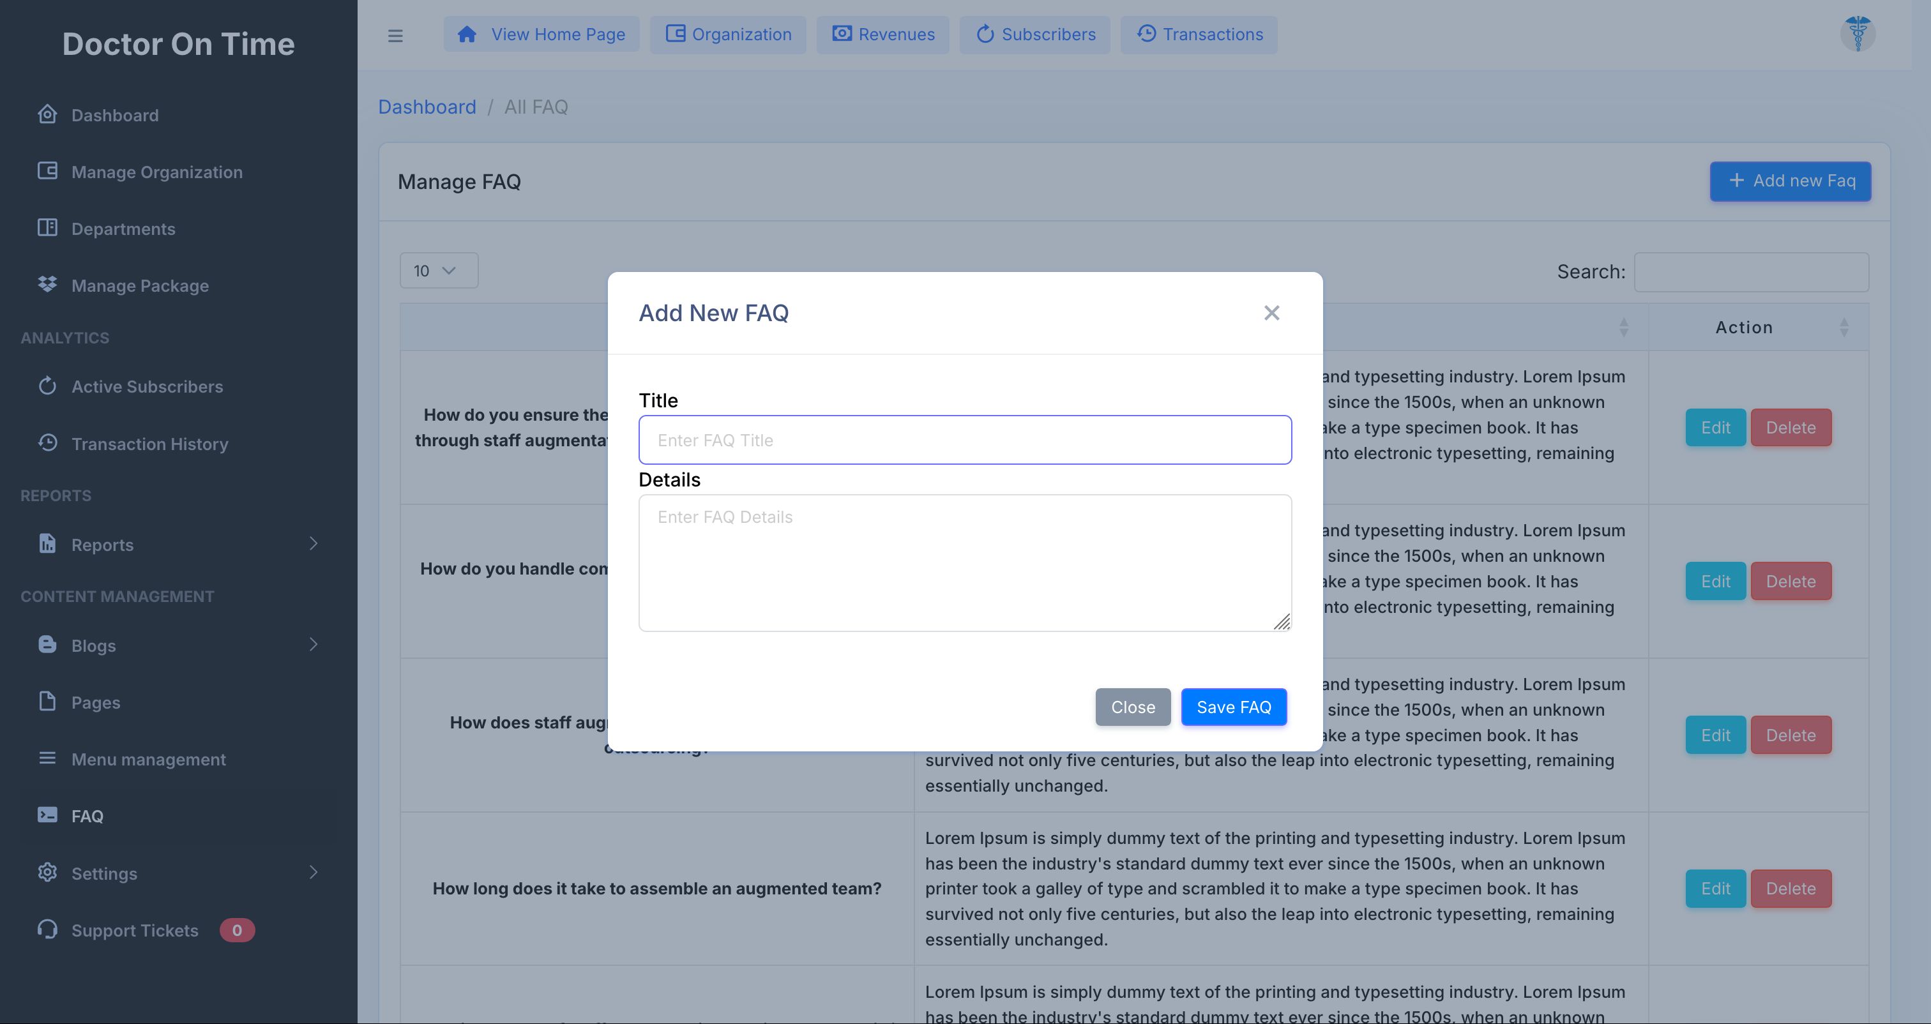Viewport: 1931px width, 1024px height.
Task: Click the Support Tickets headset icon
Action: pyautogui.click(x=47, y=929)
